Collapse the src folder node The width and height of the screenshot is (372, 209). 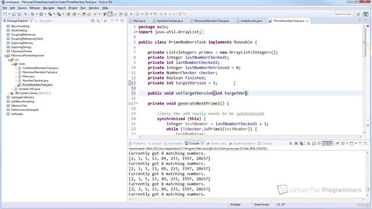9,60
